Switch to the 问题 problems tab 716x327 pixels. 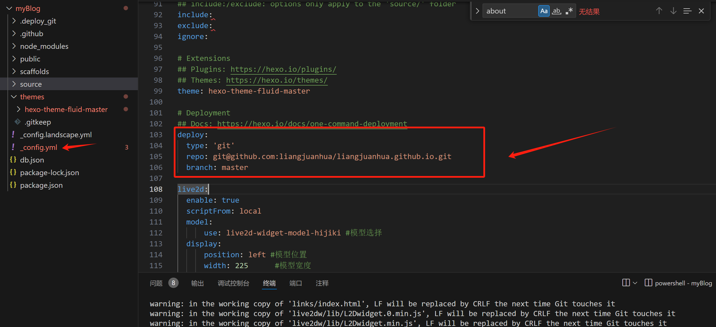(156, 283)
